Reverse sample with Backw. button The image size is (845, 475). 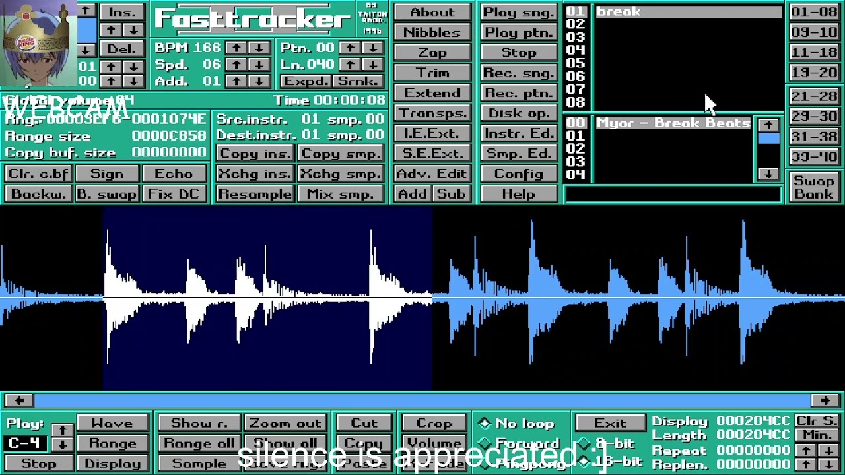(38, 194)
